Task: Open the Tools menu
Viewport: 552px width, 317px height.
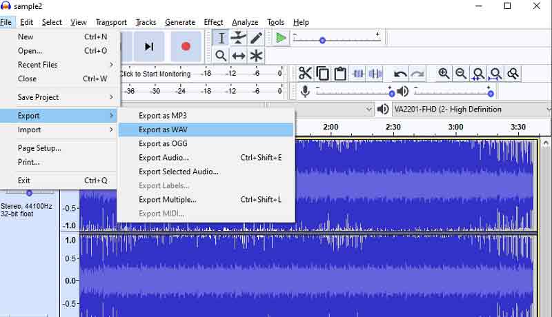Action: [275, 22]
